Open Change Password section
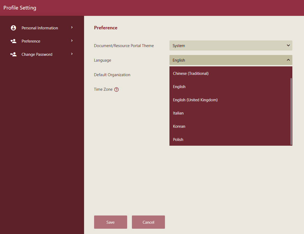This screenshot has height=234, width=304. click(42, 54)
